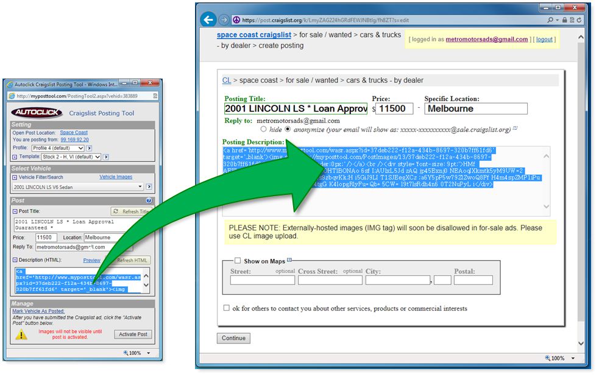The width and height of the screenshot is (599, 377).
Task: Click the search magnifier in the Craigslist address bar
Action: click(550, 20)
